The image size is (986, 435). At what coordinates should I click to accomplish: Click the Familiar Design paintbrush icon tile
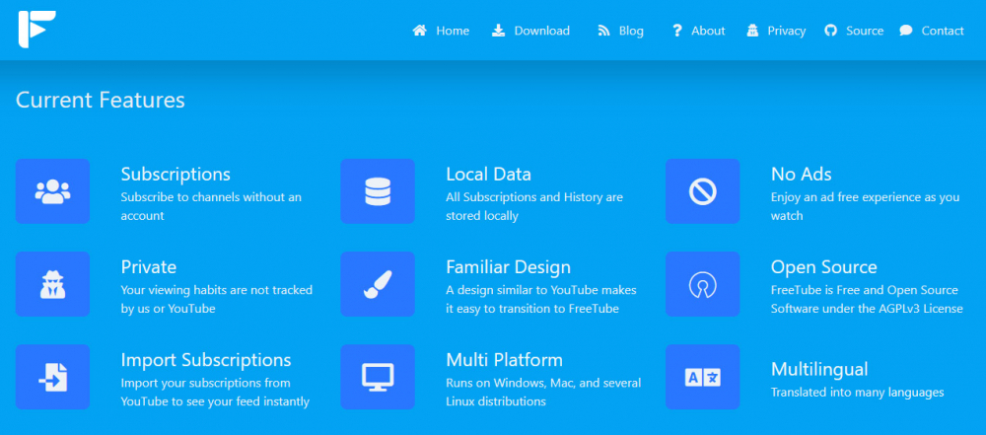point(378,284)
